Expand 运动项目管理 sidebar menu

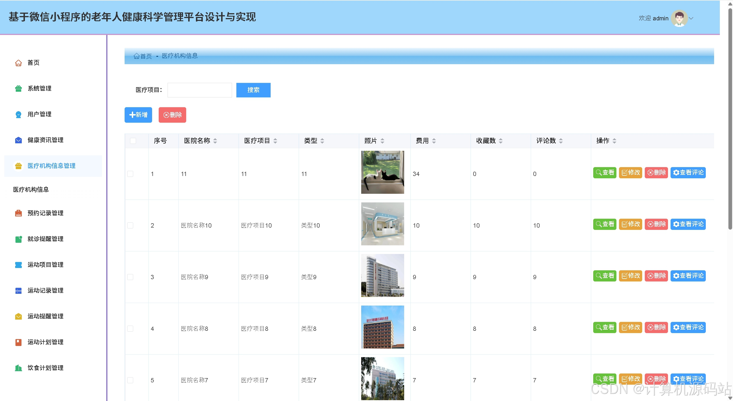pyautogui.click(x=53, y=265)
